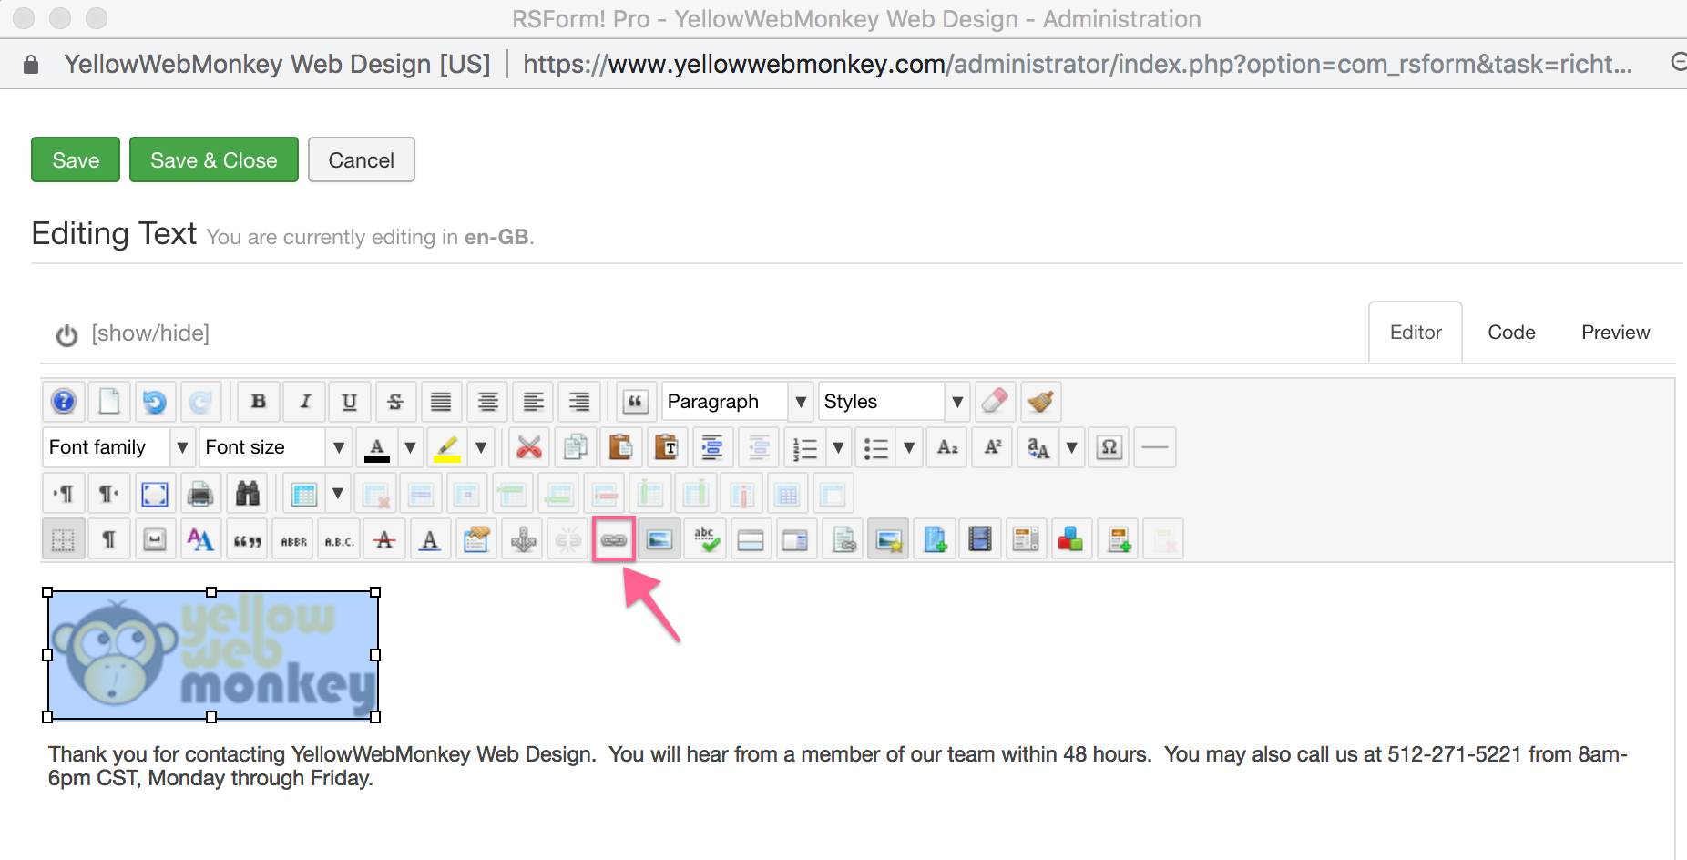Align the content right
The width and height of the screenshot is (1687, 860).
click(579, 402)
